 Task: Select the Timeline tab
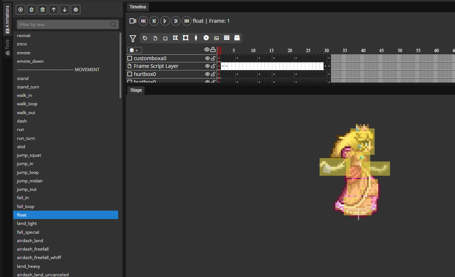(x=138, y=7)
